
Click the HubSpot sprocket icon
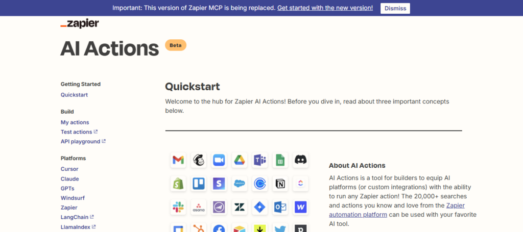[x=199, y=228]
